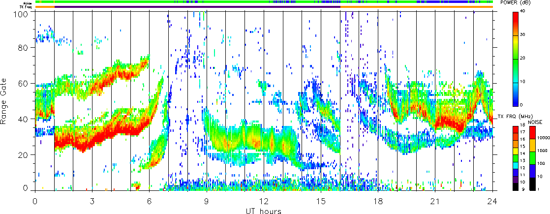Click the 1 label on Noise scale
The image size is (550, 214).
[538, 189]
